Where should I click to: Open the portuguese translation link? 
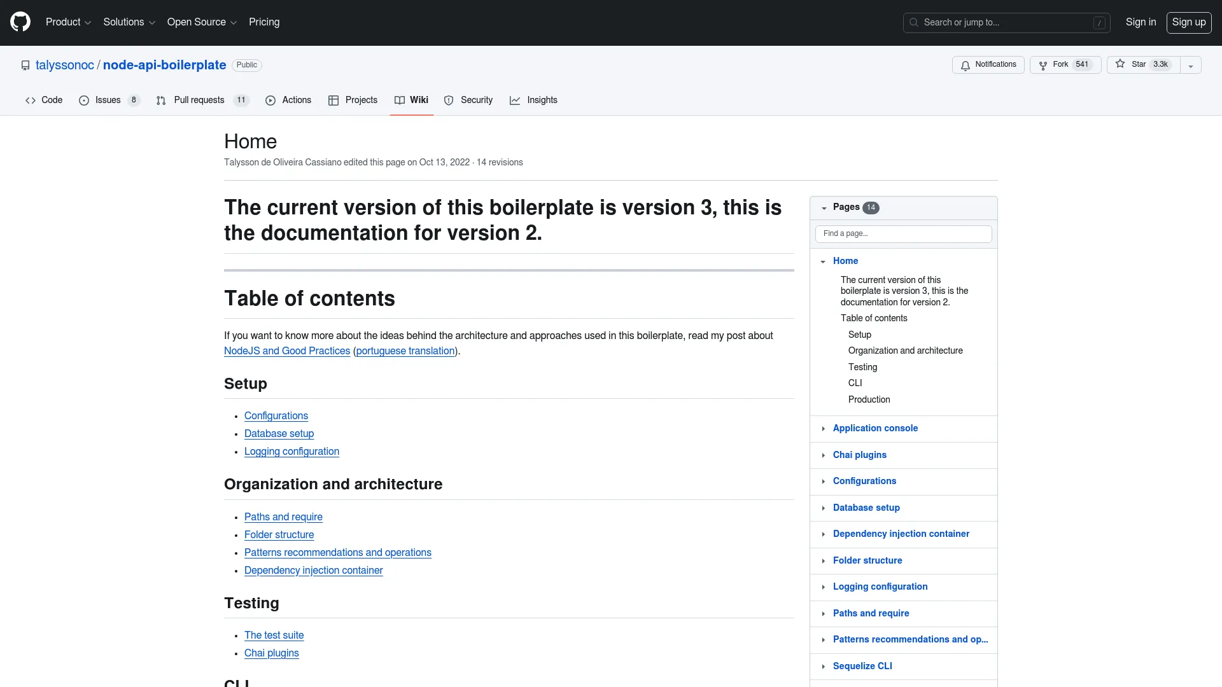click(x=405, y=351)
